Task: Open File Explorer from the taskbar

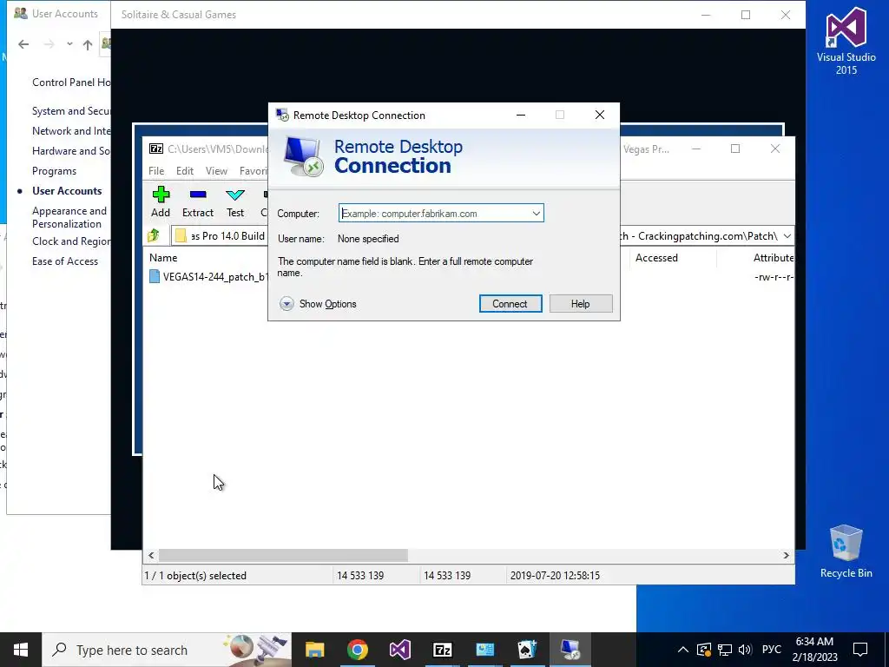Action: click(x=314, y=650)
